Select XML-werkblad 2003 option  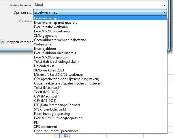pos(100,70)
